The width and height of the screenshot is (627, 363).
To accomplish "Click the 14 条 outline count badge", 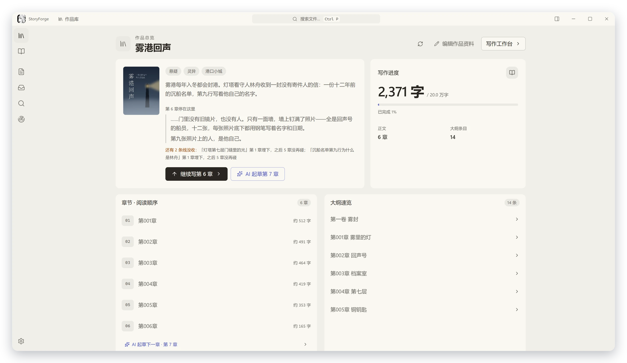I will pos(512,203).
